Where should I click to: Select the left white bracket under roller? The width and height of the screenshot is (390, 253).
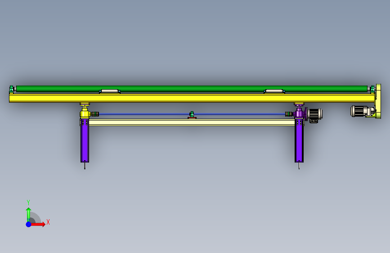pyautogui.click(x=110, y=91)
